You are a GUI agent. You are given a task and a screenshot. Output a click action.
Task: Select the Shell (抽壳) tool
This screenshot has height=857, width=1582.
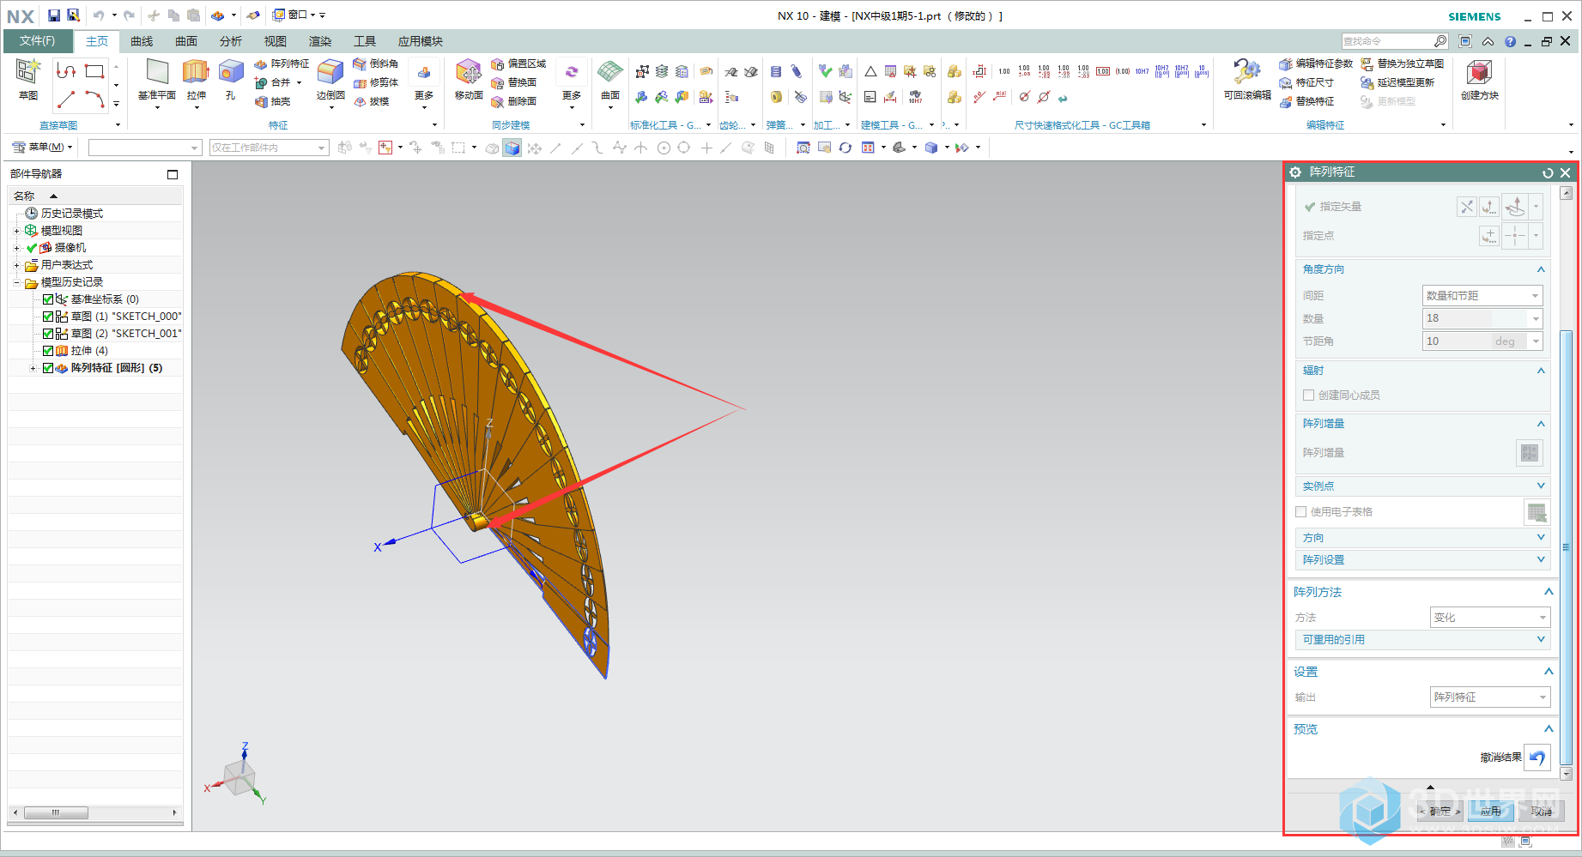tap(273, 101)
